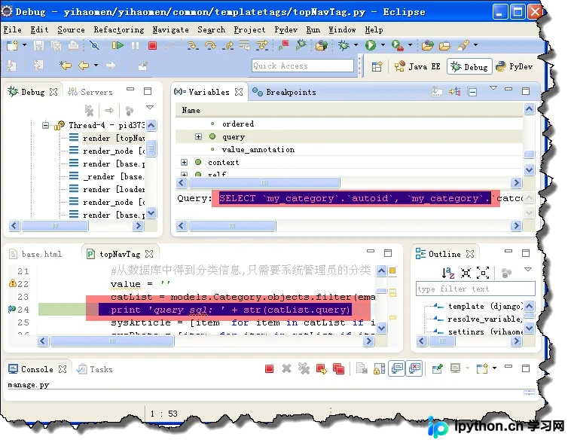
Task: Click the Debug bug icon in main toolbar
Action: click(x=343, y=45)
